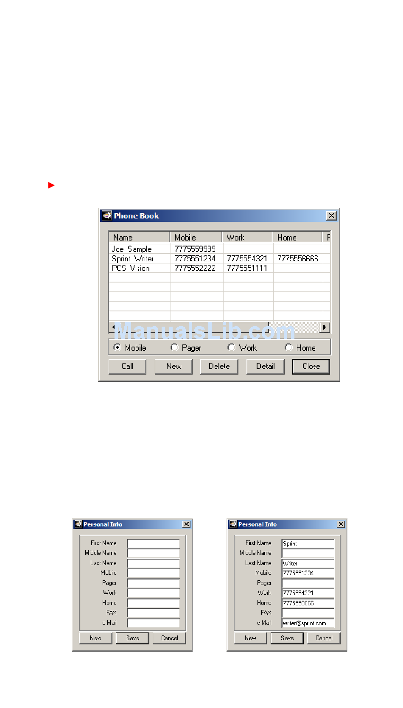Click Save in empty Personal Info dialog
The width and height of the screenshot is (403, 708).
tap(133, 638)
